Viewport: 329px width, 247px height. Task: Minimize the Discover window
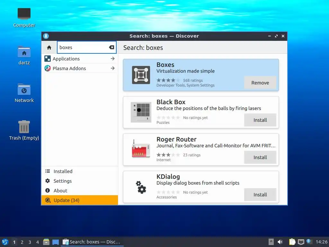coord(270,36)
